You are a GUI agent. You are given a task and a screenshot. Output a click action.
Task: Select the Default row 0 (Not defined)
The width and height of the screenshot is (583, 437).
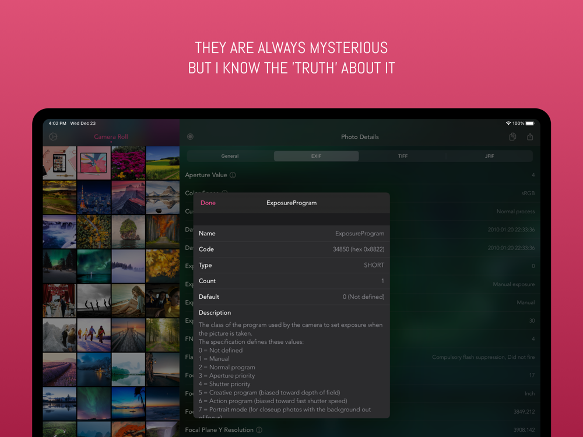click(291, 297)
